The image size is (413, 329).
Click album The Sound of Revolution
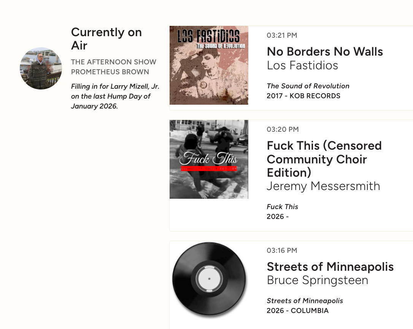308,86
